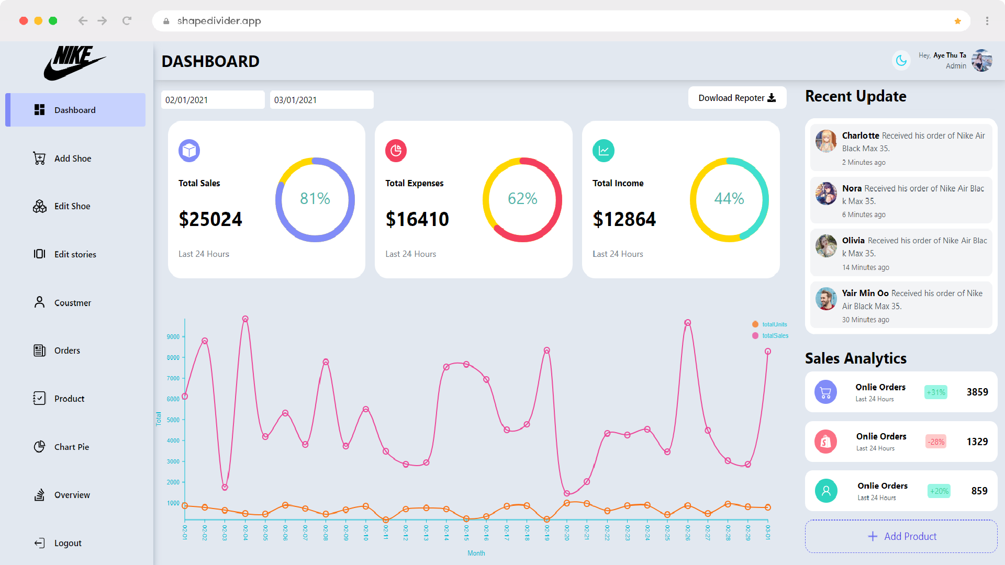
Task: Click the shopping cart icon on Onlie Orders card
Action: pyautogui.click(x=826, y=391)
